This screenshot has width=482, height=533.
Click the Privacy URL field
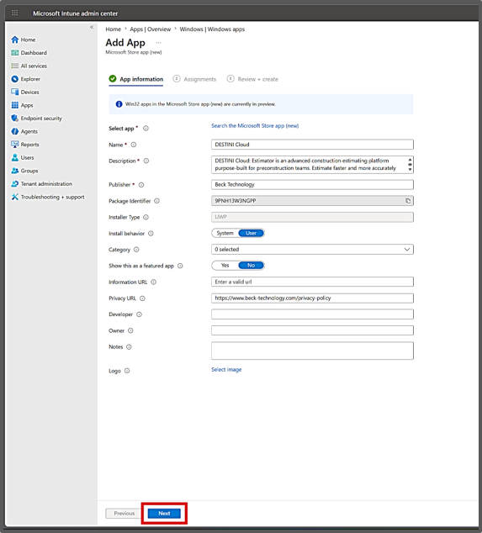(x=312, y=298)
